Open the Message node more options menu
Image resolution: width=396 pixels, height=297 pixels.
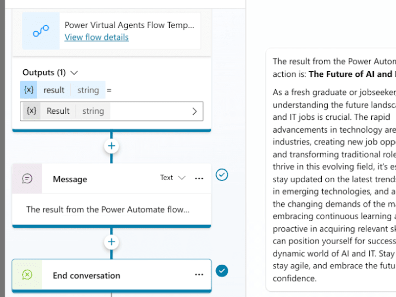(x=199, y=178)
